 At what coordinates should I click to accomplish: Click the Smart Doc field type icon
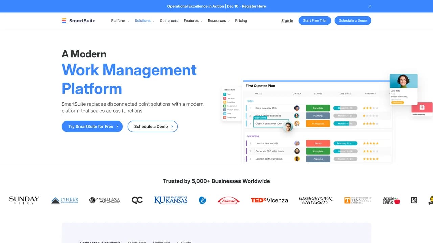click(225, 102)
